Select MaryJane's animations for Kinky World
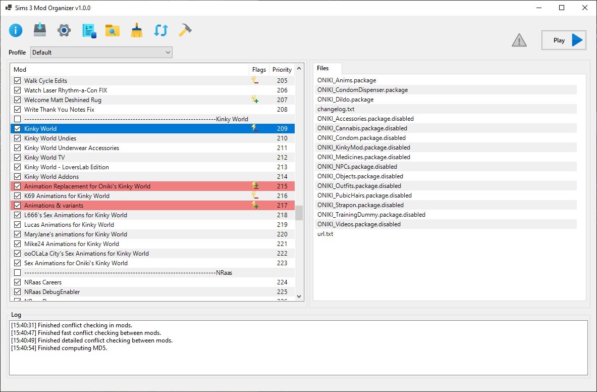 coord(153,234)
